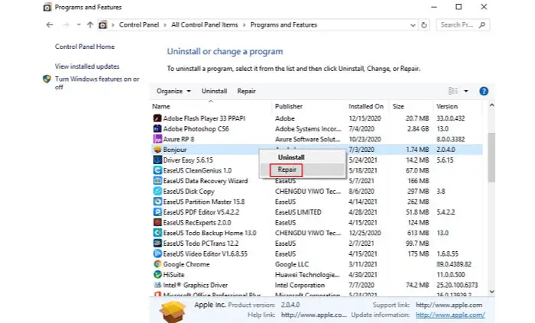Image resolution: width=535 pixels, height=323 pixels.
Task: Click the EaseUS Partition Master icon
Action: [157, 202]
